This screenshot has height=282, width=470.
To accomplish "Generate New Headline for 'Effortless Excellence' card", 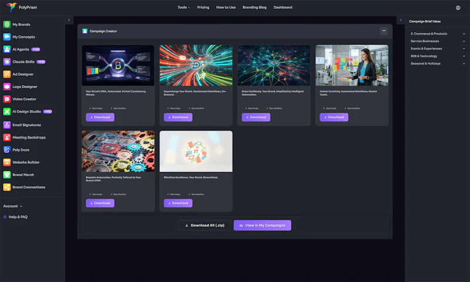I will (196, 194).
